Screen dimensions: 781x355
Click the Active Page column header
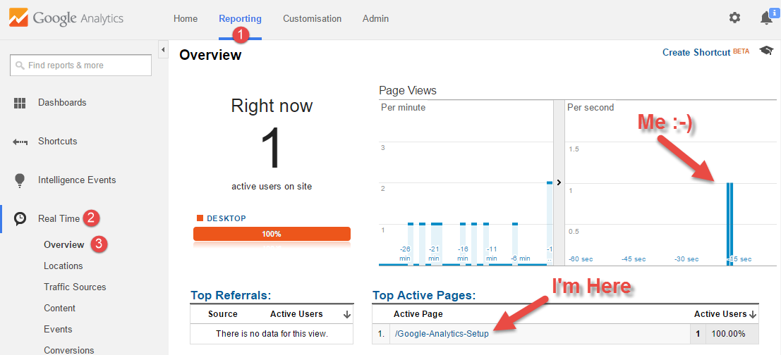pyautogui.click(x=418, y=314)
